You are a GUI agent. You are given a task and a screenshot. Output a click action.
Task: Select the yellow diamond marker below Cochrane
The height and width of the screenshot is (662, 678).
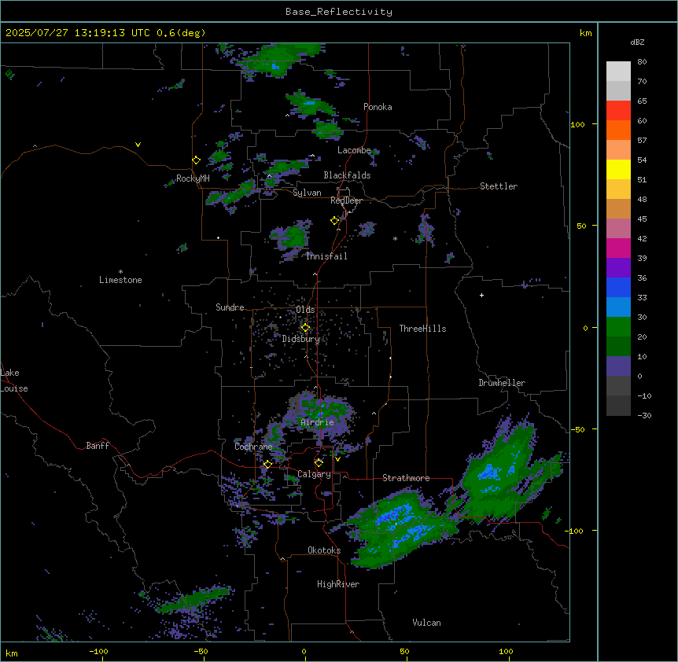point(267,464)
